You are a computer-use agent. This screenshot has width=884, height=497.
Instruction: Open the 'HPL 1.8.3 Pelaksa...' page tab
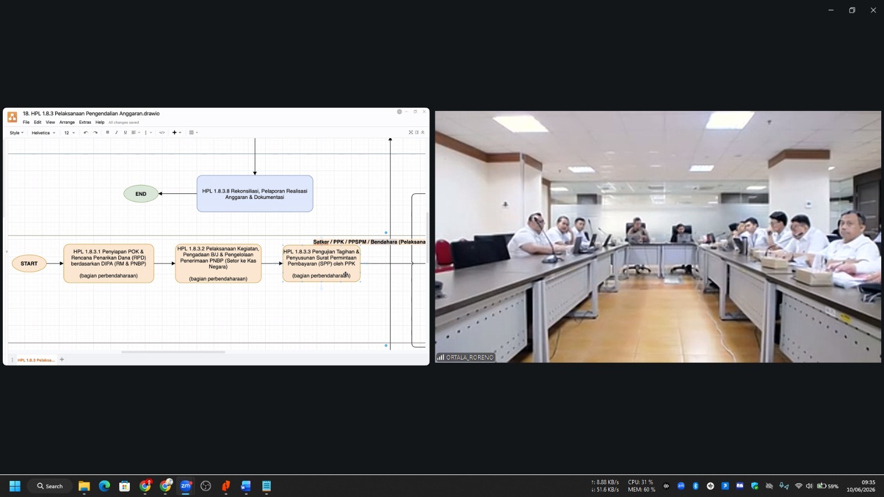tap(36, 360)
